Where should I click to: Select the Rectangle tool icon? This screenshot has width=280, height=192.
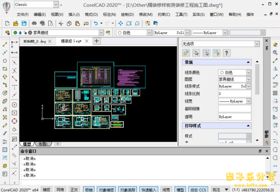(x=5, y=69)
